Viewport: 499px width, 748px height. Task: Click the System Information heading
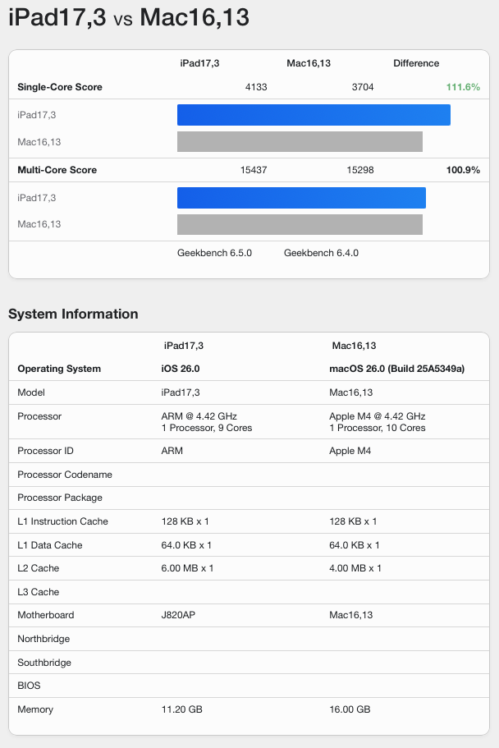click(73, 314)
